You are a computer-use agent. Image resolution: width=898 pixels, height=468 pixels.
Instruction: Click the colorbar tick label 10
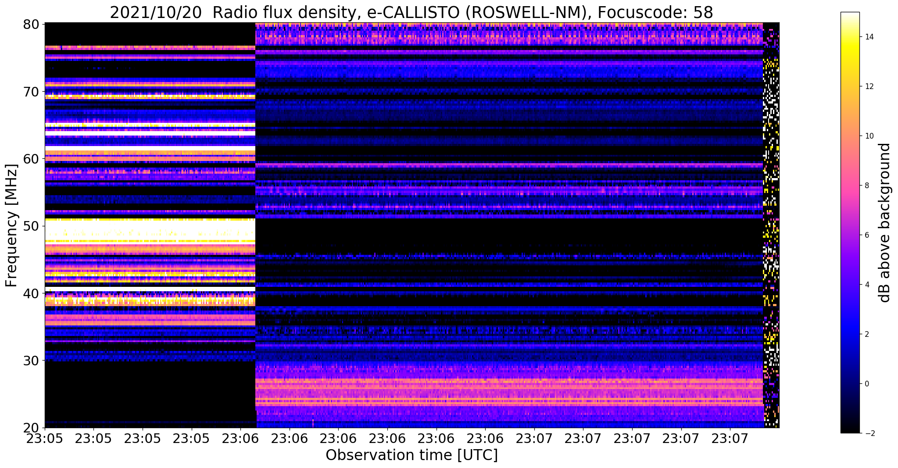(869, 136)
